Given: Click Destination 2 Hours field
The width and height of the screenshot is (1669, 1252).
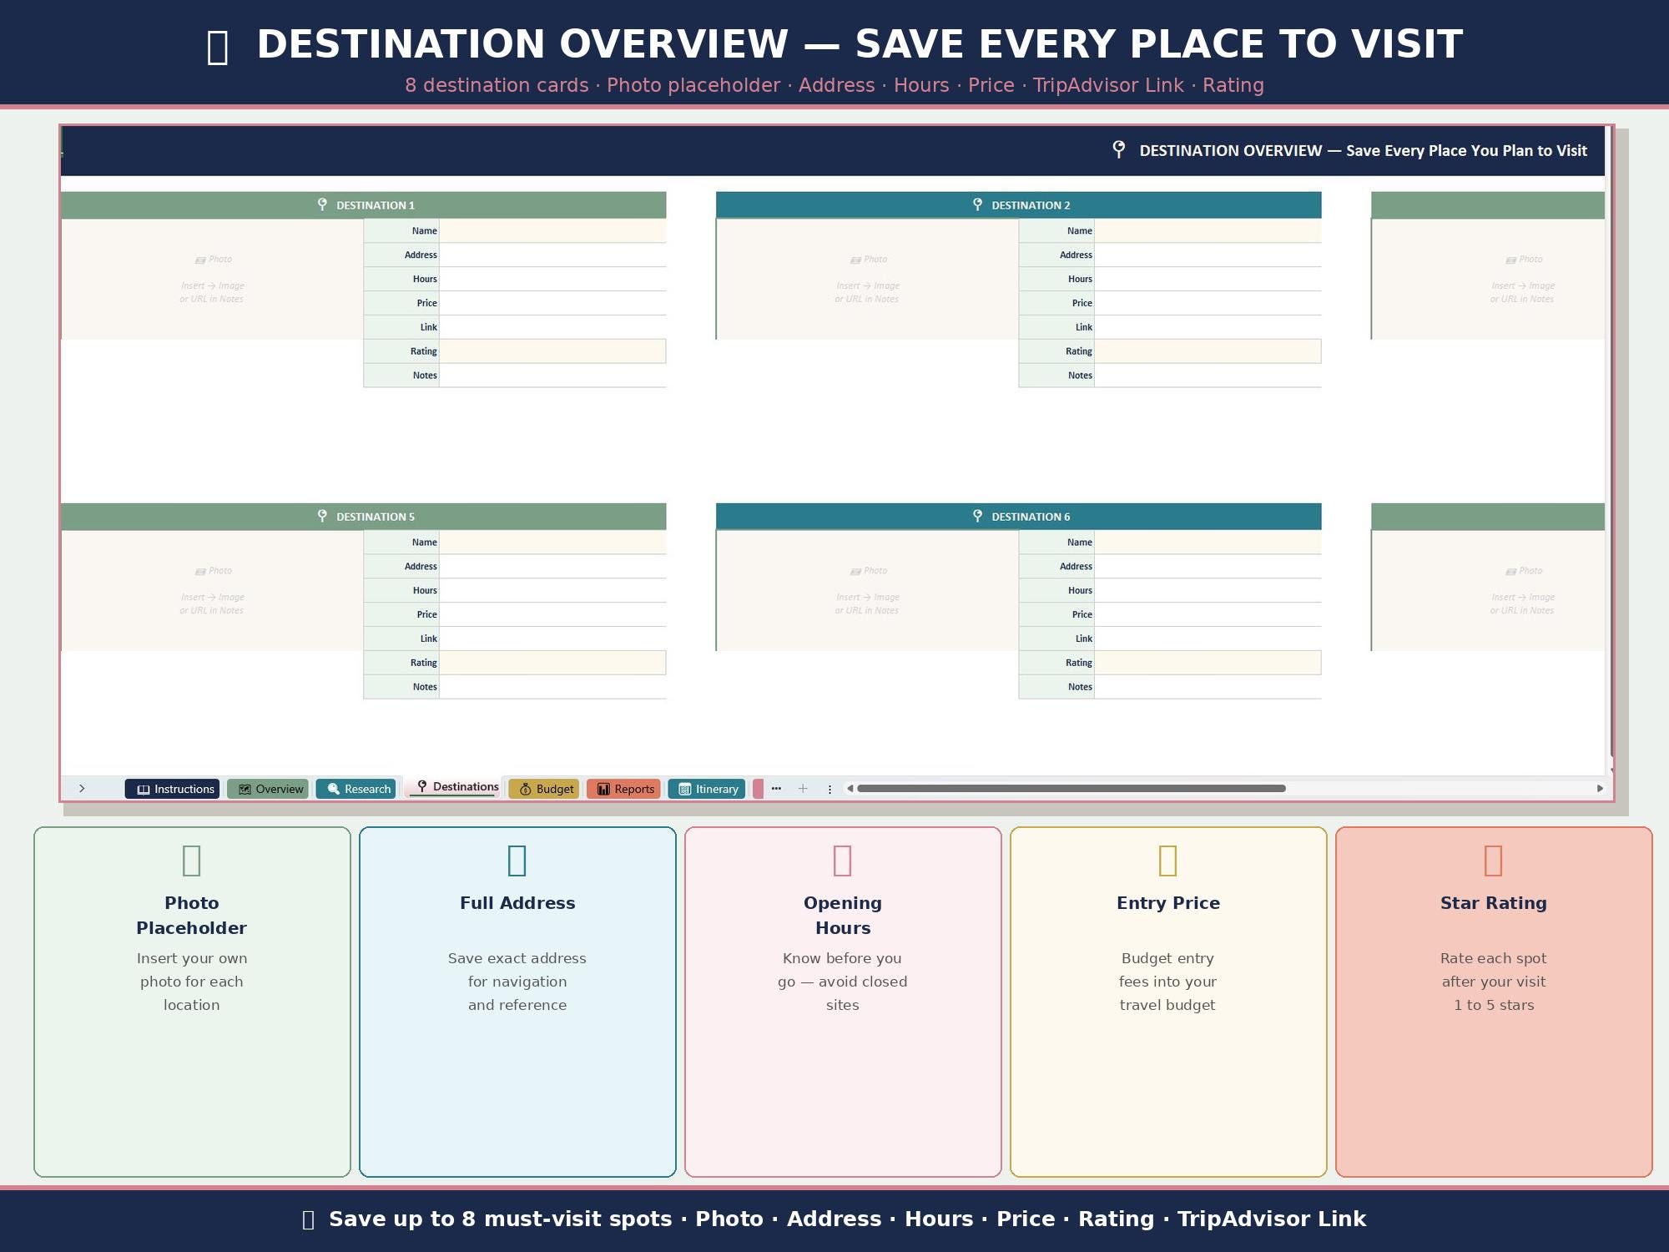Looking at the screenshot, I should pos(1208,279).
